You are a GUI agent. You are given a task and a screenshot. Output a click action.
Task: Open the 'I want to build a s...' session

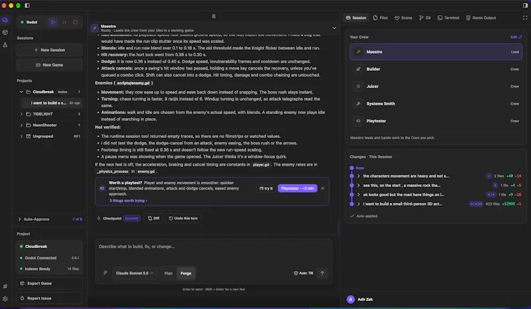point(52,103)
